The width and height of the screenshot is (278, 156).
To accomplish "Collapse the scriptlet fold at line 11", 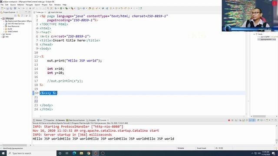I will pos(39,57).
